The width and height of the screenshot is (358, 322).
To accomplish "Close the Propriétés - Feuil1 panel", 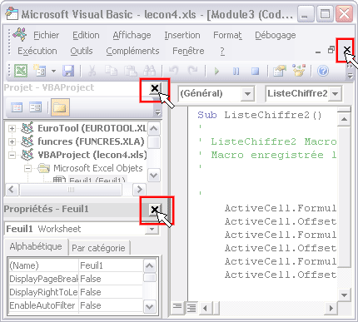I will click(x=155, y=209).
